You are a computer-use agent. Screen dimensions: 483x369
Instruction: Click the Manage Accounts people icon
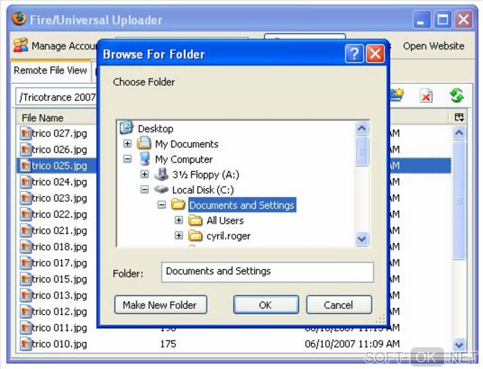pos(21,45)
